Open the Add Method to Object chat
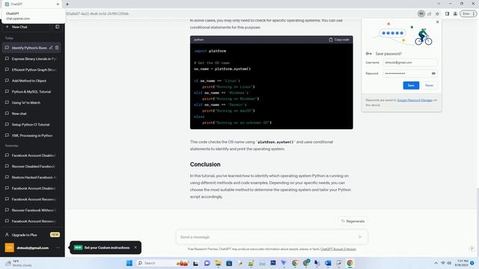Screen dimensions: 479x269 [x=31, y=81]
